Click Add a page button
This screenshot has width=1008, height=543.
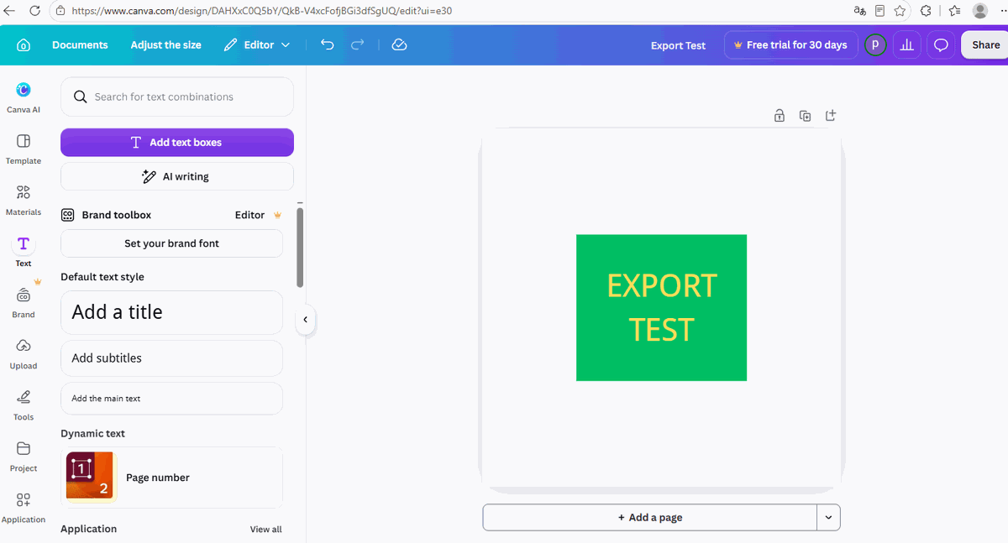click(x=650, y=518)
